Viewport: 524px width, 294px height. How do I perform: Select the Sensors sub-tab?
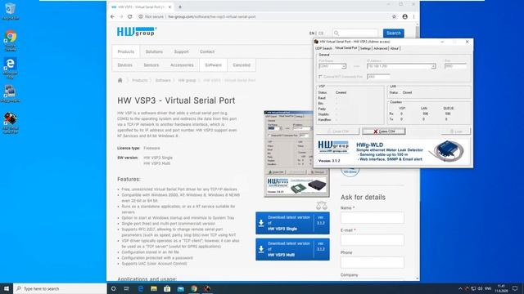click(x=151, y=65)
